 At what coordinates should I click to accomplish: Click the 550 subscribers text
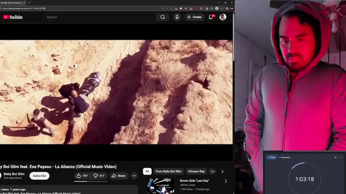pos(13,178)
